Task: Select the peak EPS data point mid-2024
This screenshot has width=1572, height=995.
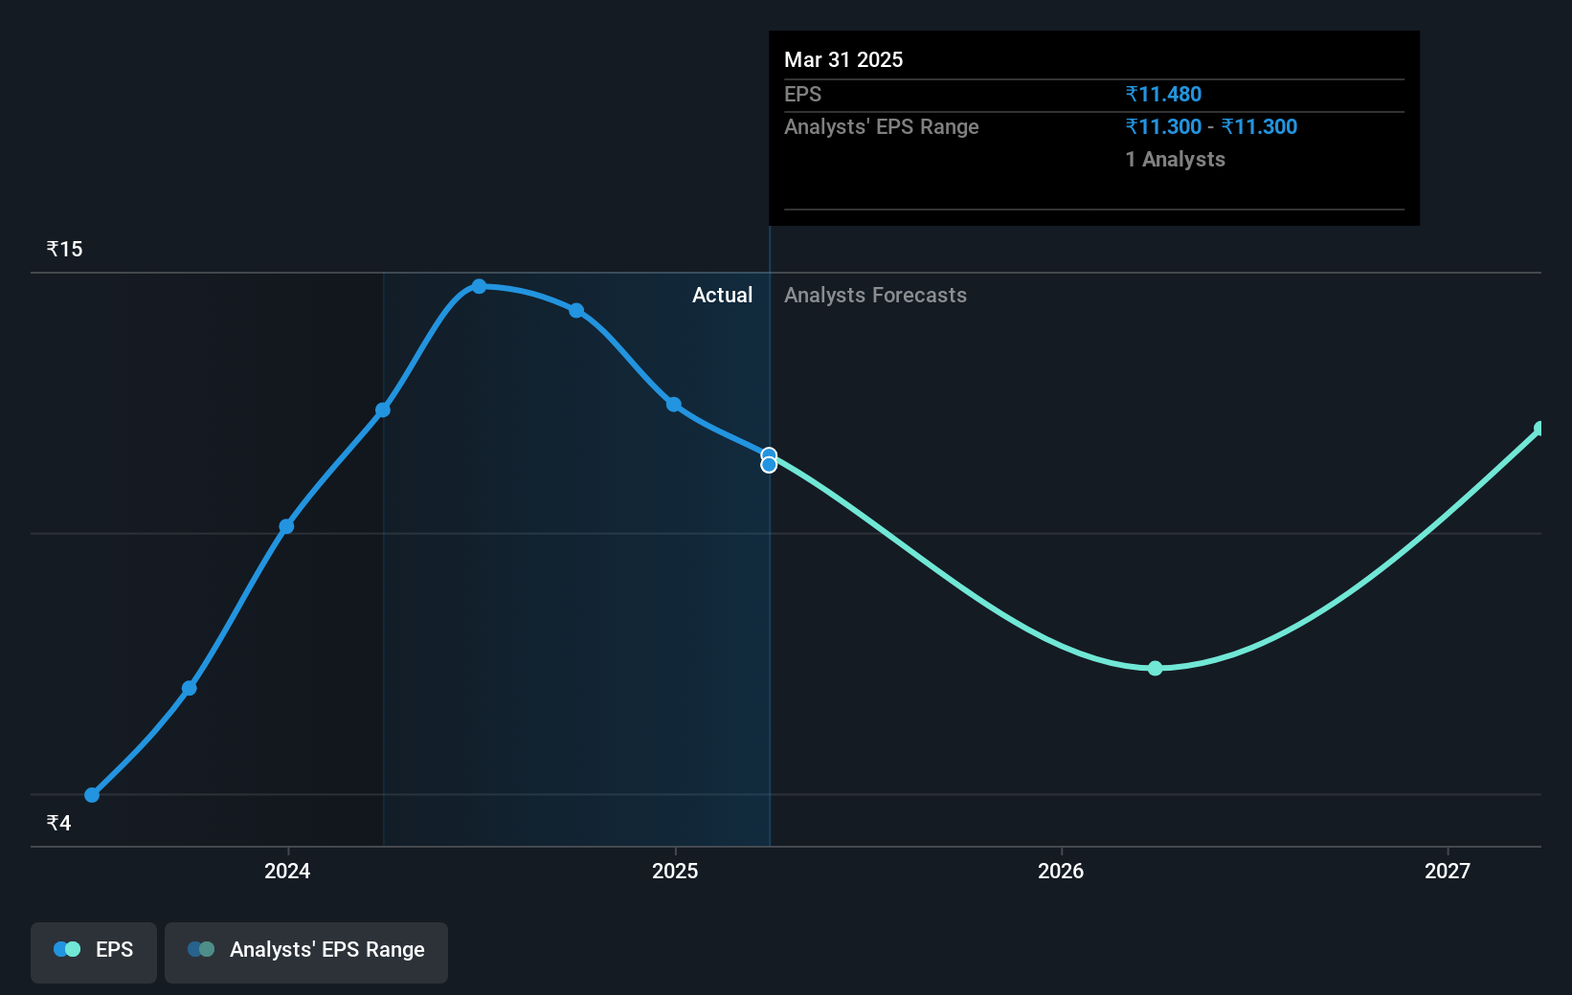Action: (x=479, y=286)
